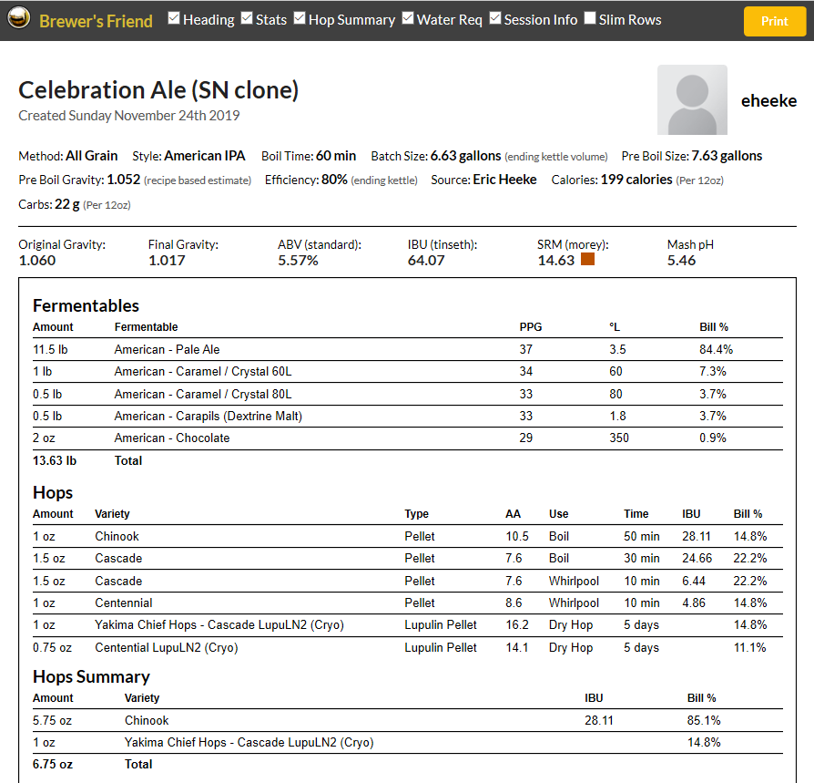Toggle the Hop Summary checkbox
Viewport: 814px width, 783px height.
[x=300, y=19]
